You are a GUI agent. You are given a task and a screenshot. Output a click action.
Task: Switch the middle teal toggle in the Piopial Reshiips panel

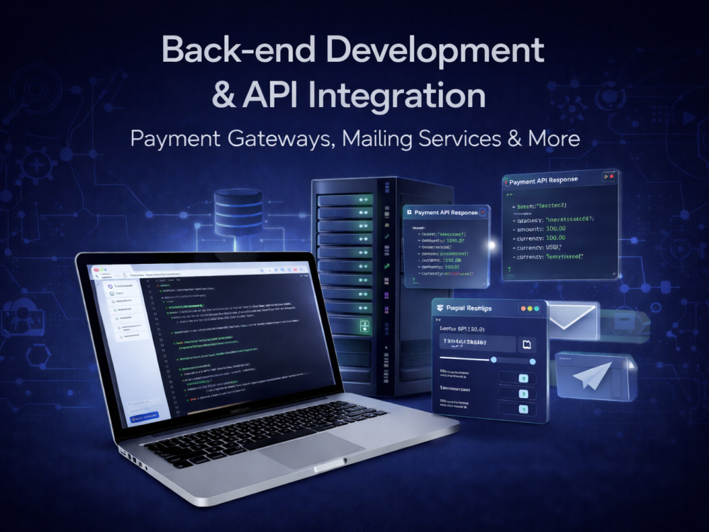[523, 394]
